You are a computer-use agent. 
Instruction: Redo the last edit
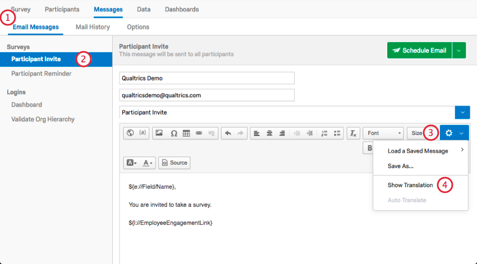[x=240, y=133]
